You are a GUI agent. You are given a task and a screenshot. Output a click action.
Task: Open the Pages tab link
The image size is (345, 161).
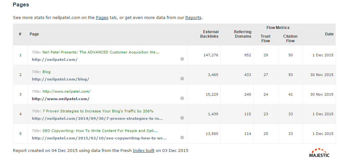102,18
